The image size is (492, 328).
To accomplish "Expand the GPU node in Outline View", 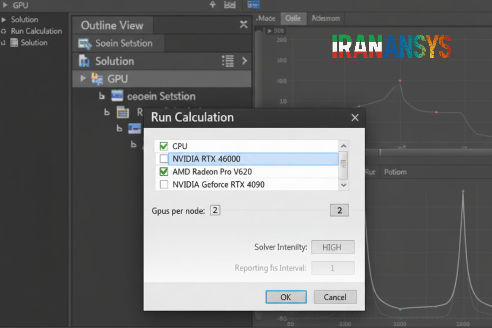I will 83,78.
